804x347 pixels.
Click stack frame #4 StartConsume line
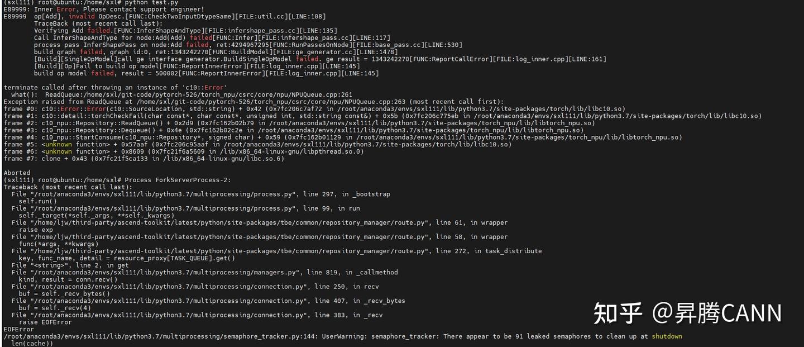(343, 137)
